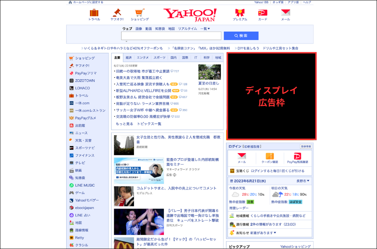The image size is (377, 249).
Task: Click the ファイナンス sidebar icon
Action: click(x=71, y=155)
